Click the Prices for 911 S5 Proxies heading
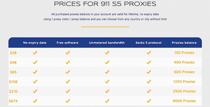Screen dimensions: 210x107 (105, 4)
